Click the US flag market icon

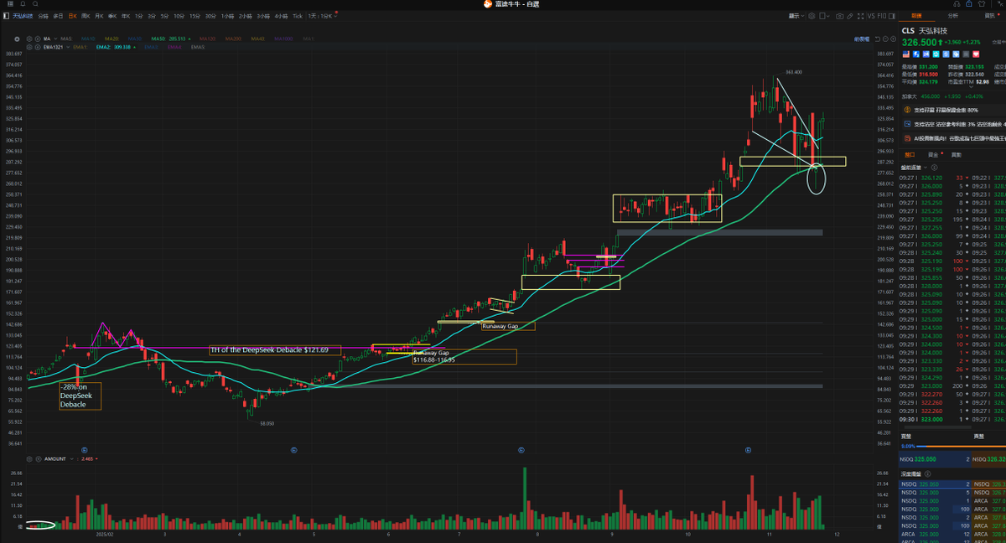pos(906,54)
